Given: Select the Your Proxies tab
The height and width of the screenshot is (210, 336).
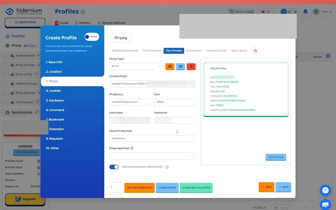Looking at the screenshot, I should 174,50.
